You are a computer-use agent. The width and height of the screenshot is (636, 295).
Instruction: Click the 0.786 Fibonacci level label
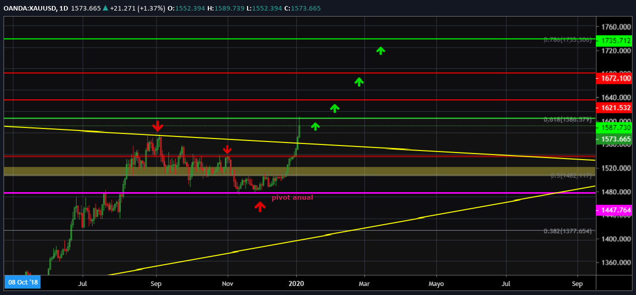pos(567,40)
